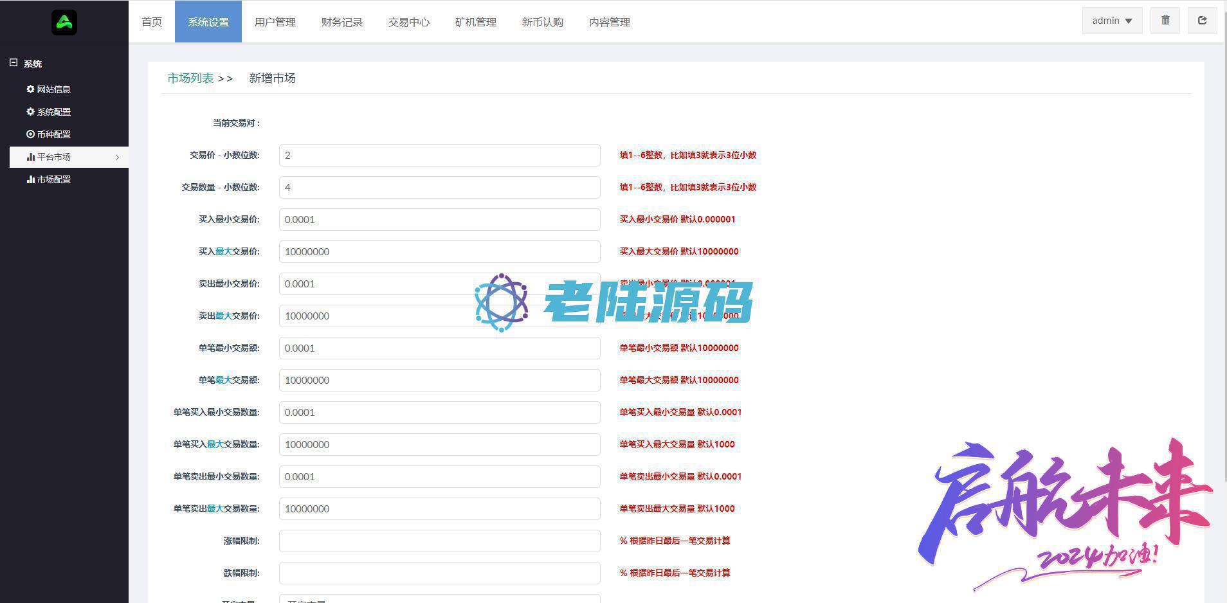Switch to 矿机管理 tab
The width and height of the screenshot is (1227, 603).
tap(476, 22)
